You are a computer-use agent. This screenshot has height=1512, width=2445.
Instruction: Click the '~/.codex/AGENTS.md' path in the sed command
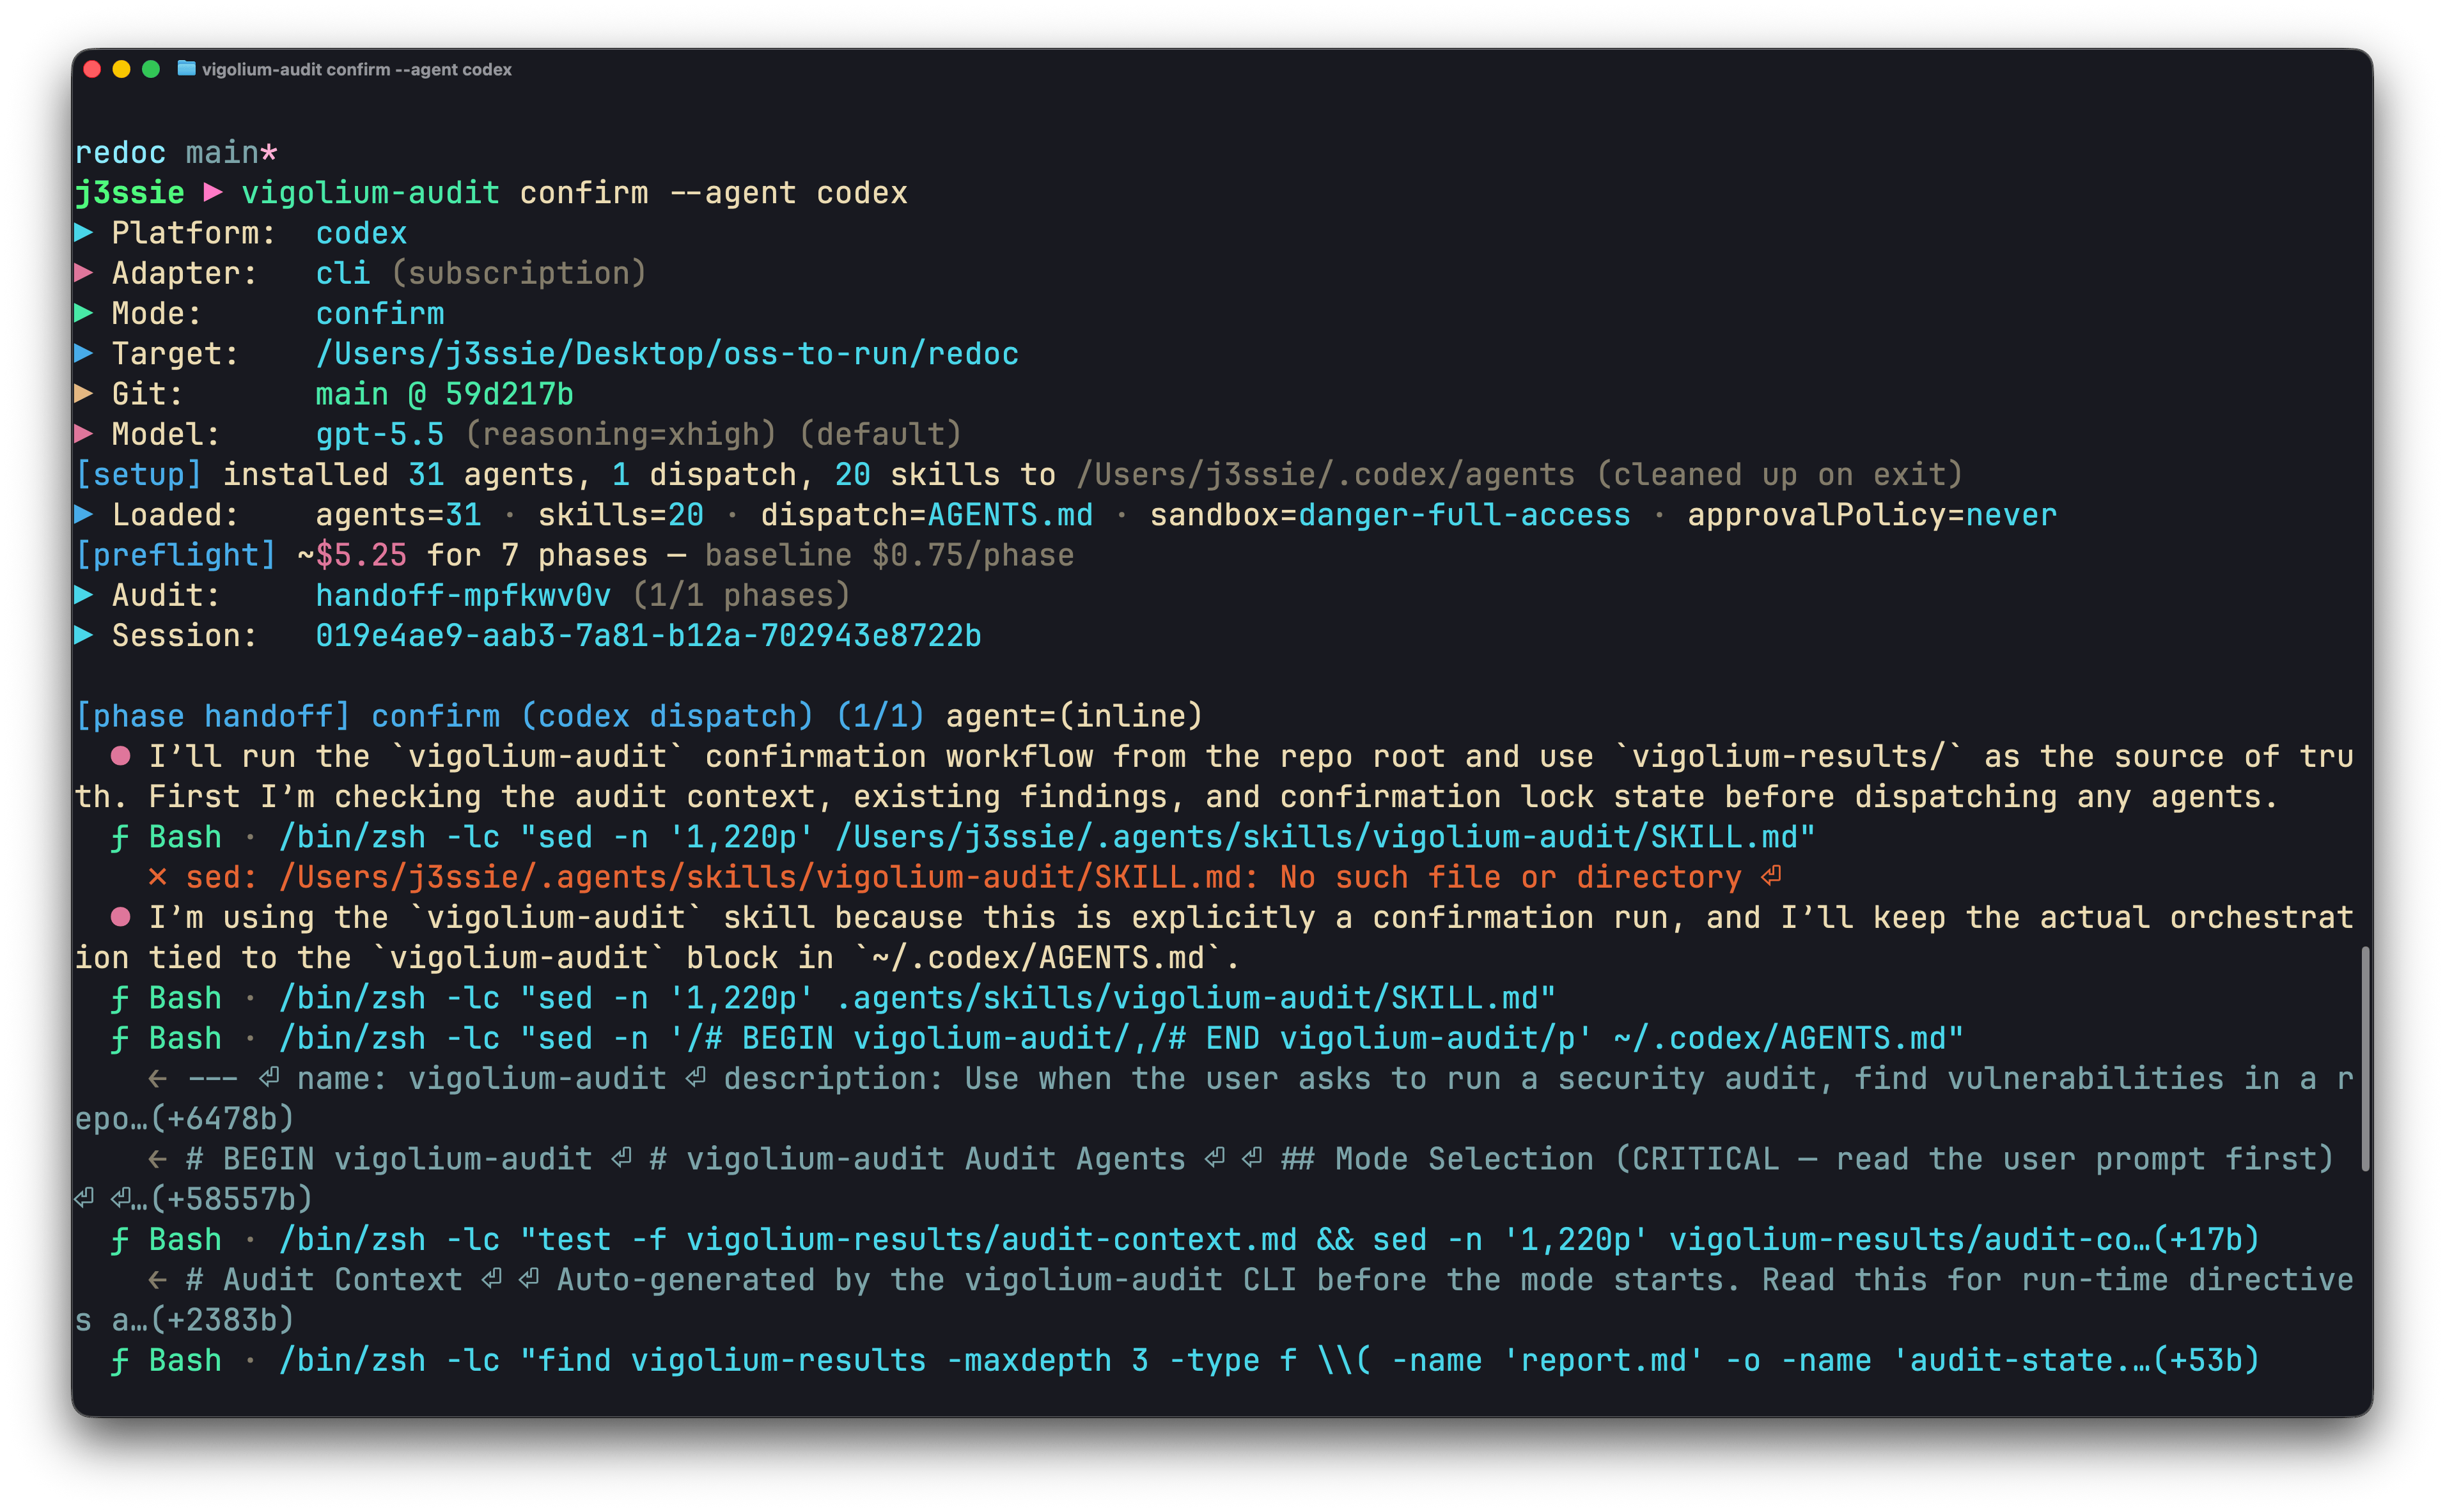(1779, 1038)
